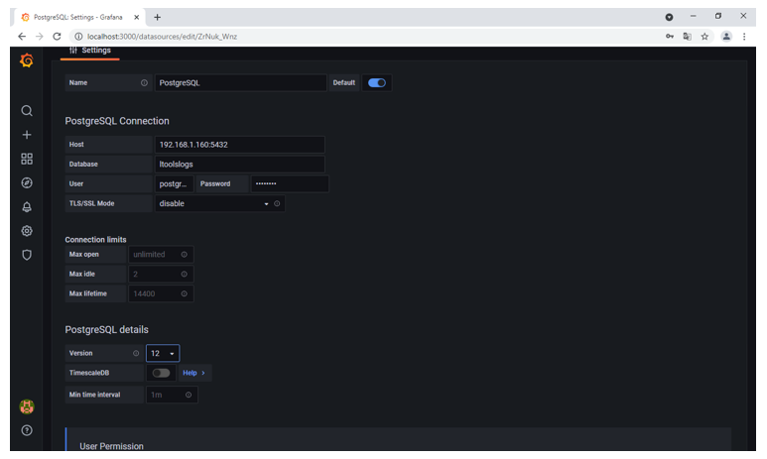Open the TimescaleDB Help link
The width and height of the screenshot is (767, 459).
(x=194, y=373)
